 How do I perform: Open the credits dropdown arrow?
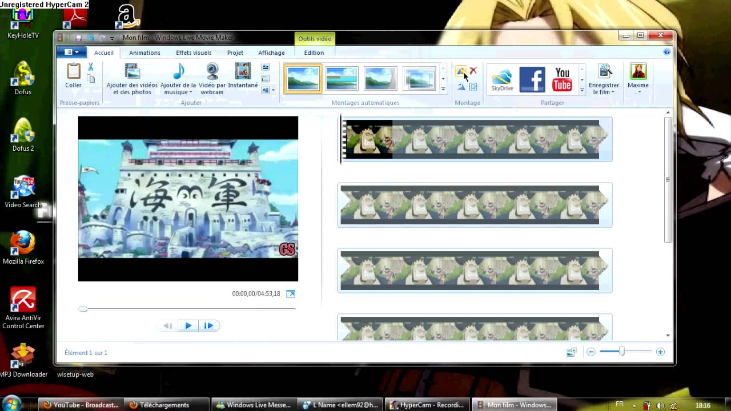(x=273, y=90)
